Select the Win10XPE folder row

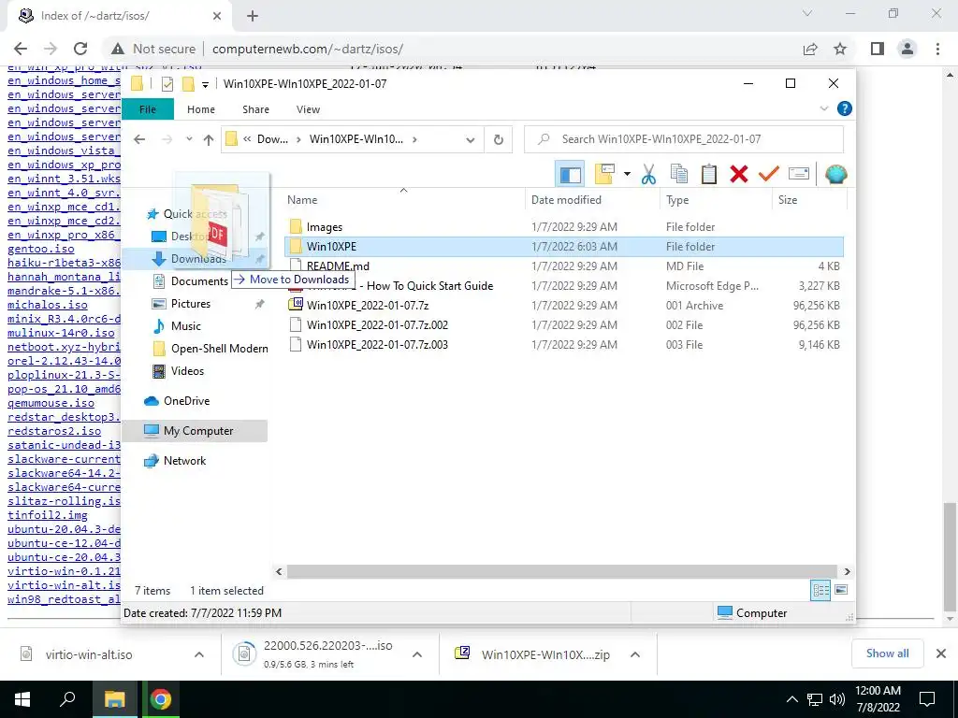(x=564, y=247)
